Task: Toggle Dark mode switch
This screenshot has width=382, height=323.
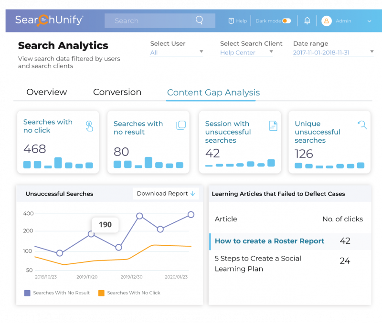Action: (x=286, y=21)
